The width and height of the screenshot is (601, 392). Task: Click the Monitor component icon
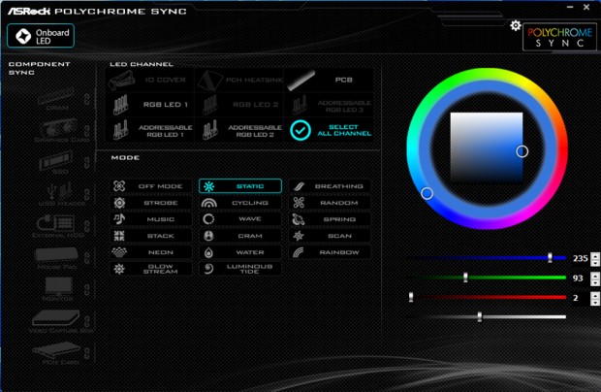coord(58,286)
